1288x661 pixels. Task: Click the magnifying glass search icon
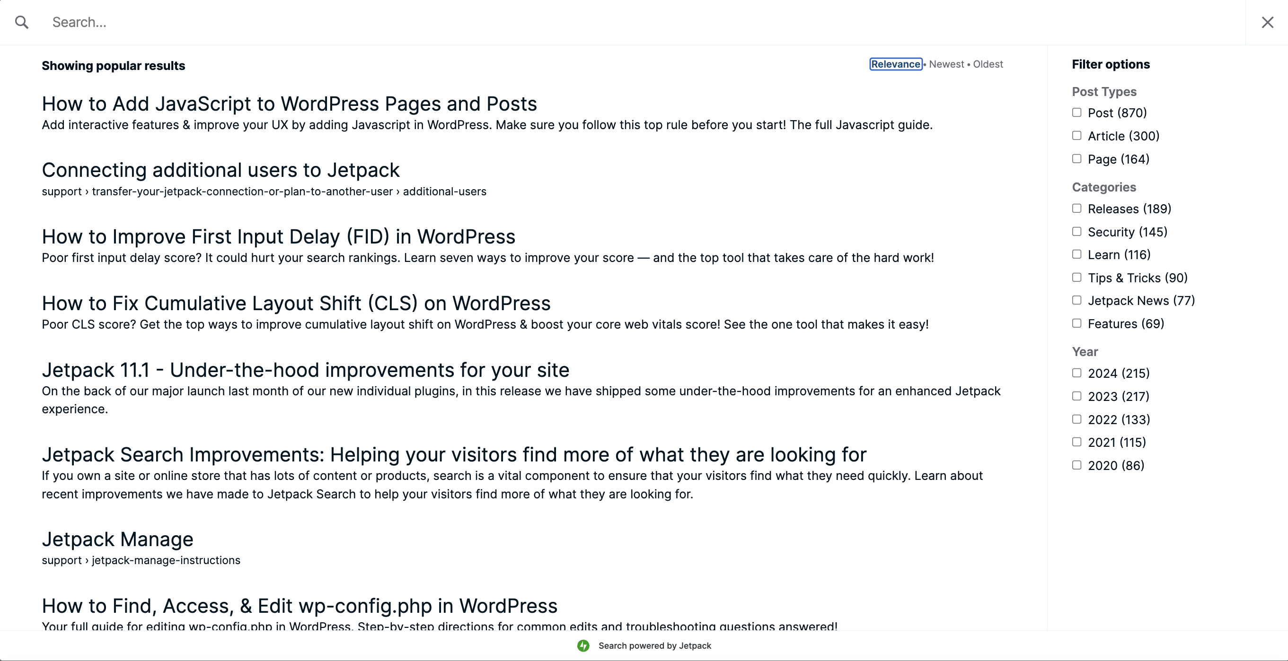pyautogui.click(x=22, y=22)
